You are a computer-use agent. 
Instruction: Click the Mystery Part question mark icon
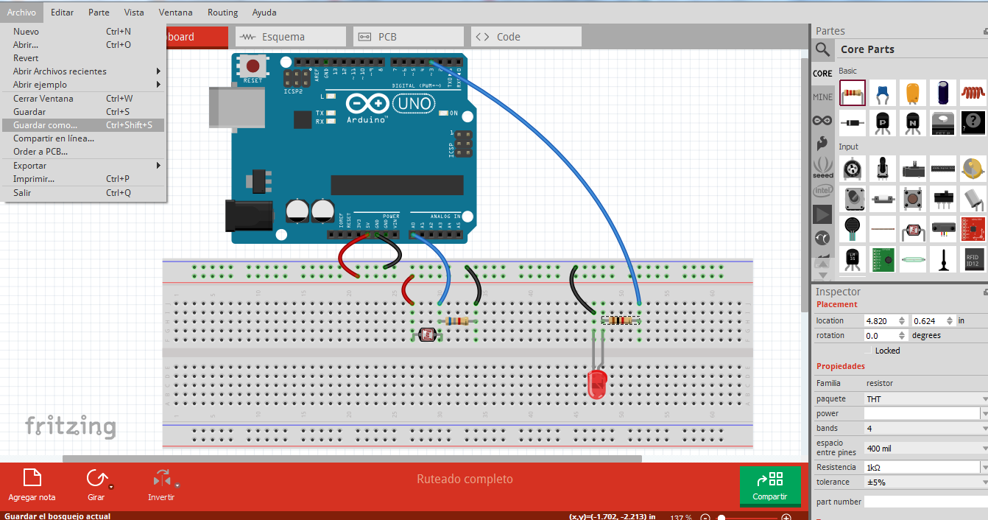[x=973, y=123]
